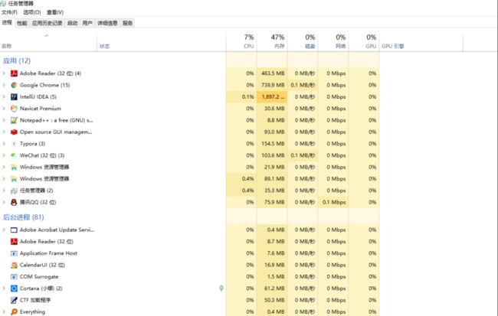
Task: Sort by the Status (状态) column header
Action: [162, 42]
